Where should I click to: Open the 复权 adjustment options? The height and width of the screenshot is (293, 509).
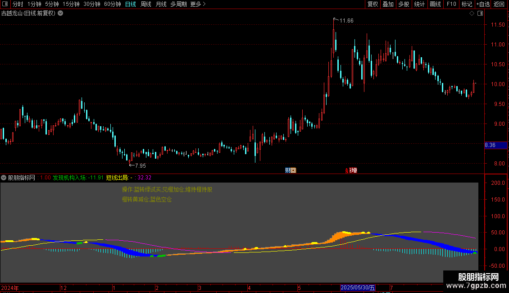coord(373,4)
